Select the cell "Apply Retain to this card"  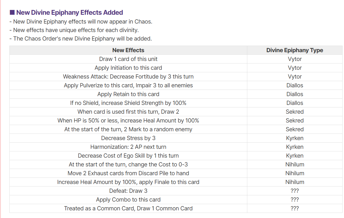pos(128,94)
